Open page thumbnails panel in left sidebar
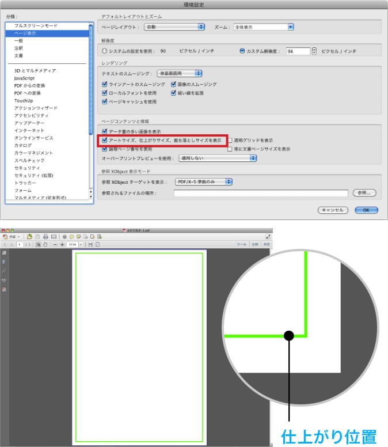Screen dimensions: 388x447 pos(5,252)
